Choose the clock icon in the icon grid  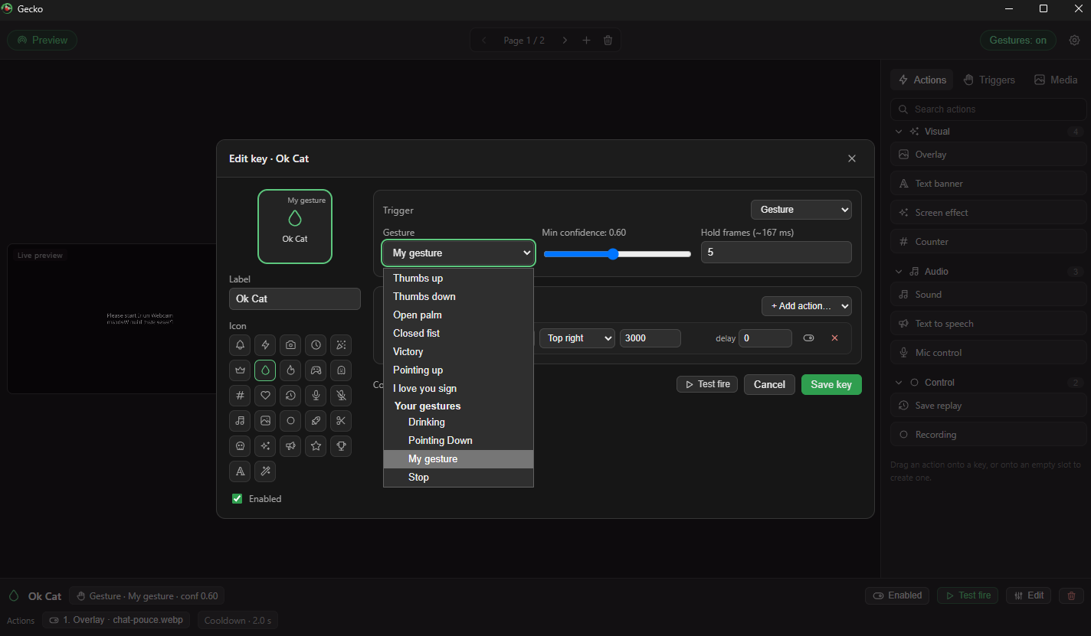(316, 345)
